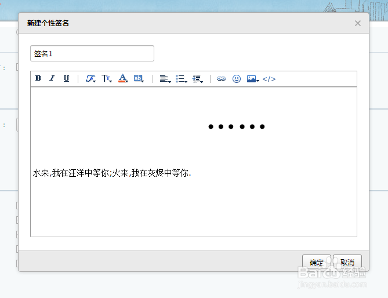Open the font color picker
388x298 pixels.
coord(123,79)
